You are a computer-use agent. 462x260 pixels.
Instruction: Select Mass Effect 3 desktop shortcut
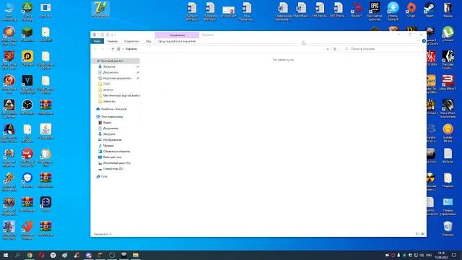coord(448,82)
